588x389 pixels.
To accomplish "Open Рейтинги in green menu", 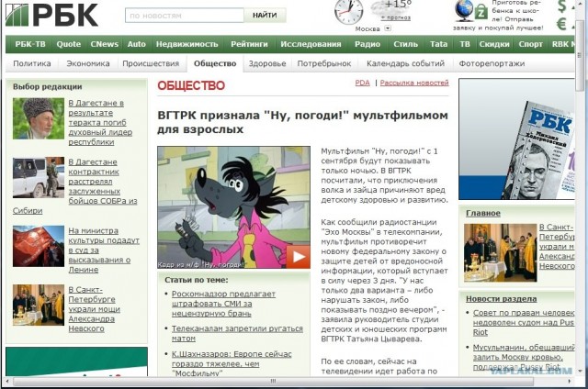I will (x=249, y=44).
